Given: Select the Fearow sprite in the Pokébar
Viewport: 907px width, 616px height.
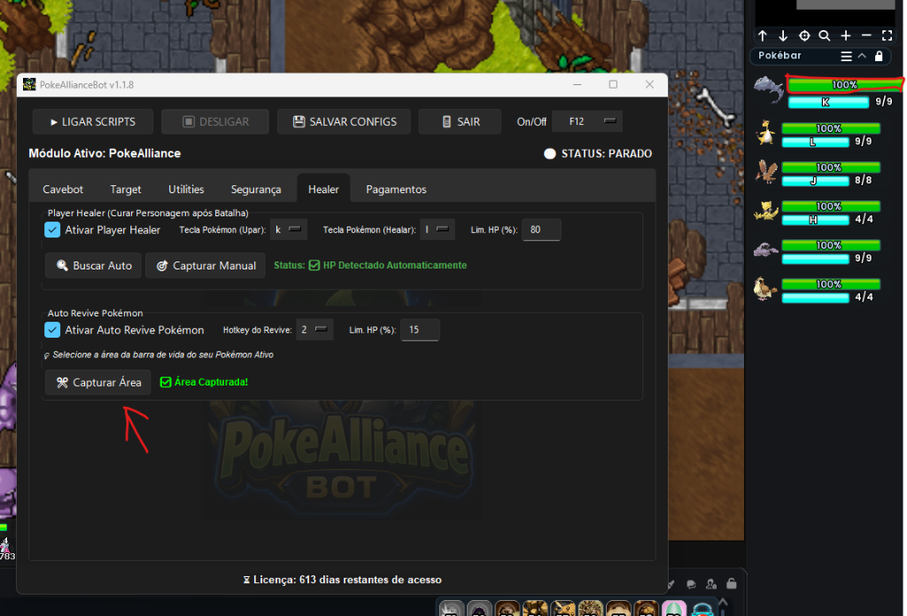Looking at the screenshot, I should point(766,172).
